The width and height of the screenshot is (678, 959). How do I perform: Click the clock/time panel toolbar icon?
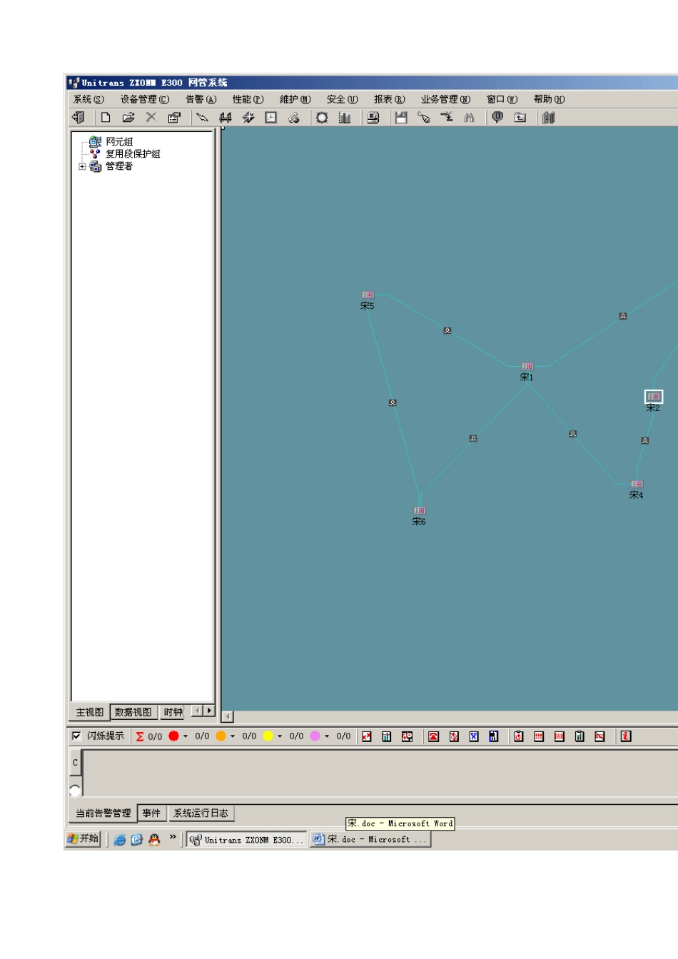(x=271, y=118)
